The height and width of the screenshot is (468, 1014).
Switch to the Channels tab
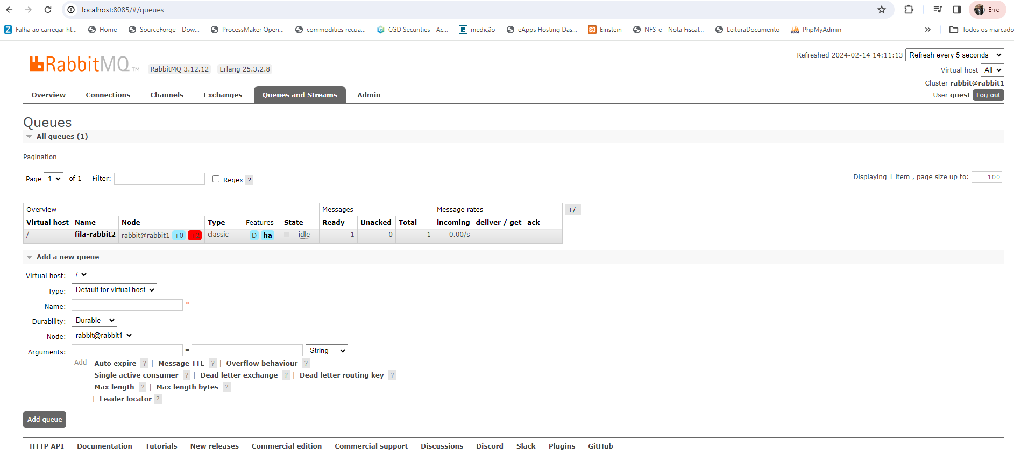(x=167, y=95)
